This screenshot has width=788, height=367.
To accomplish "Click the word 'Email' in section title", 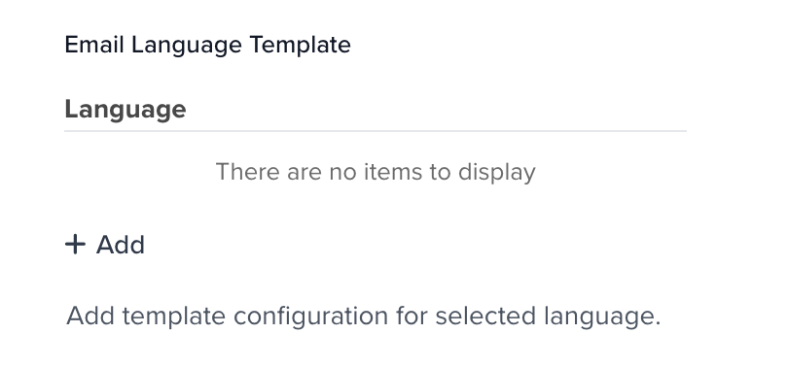I will [94, 44].
